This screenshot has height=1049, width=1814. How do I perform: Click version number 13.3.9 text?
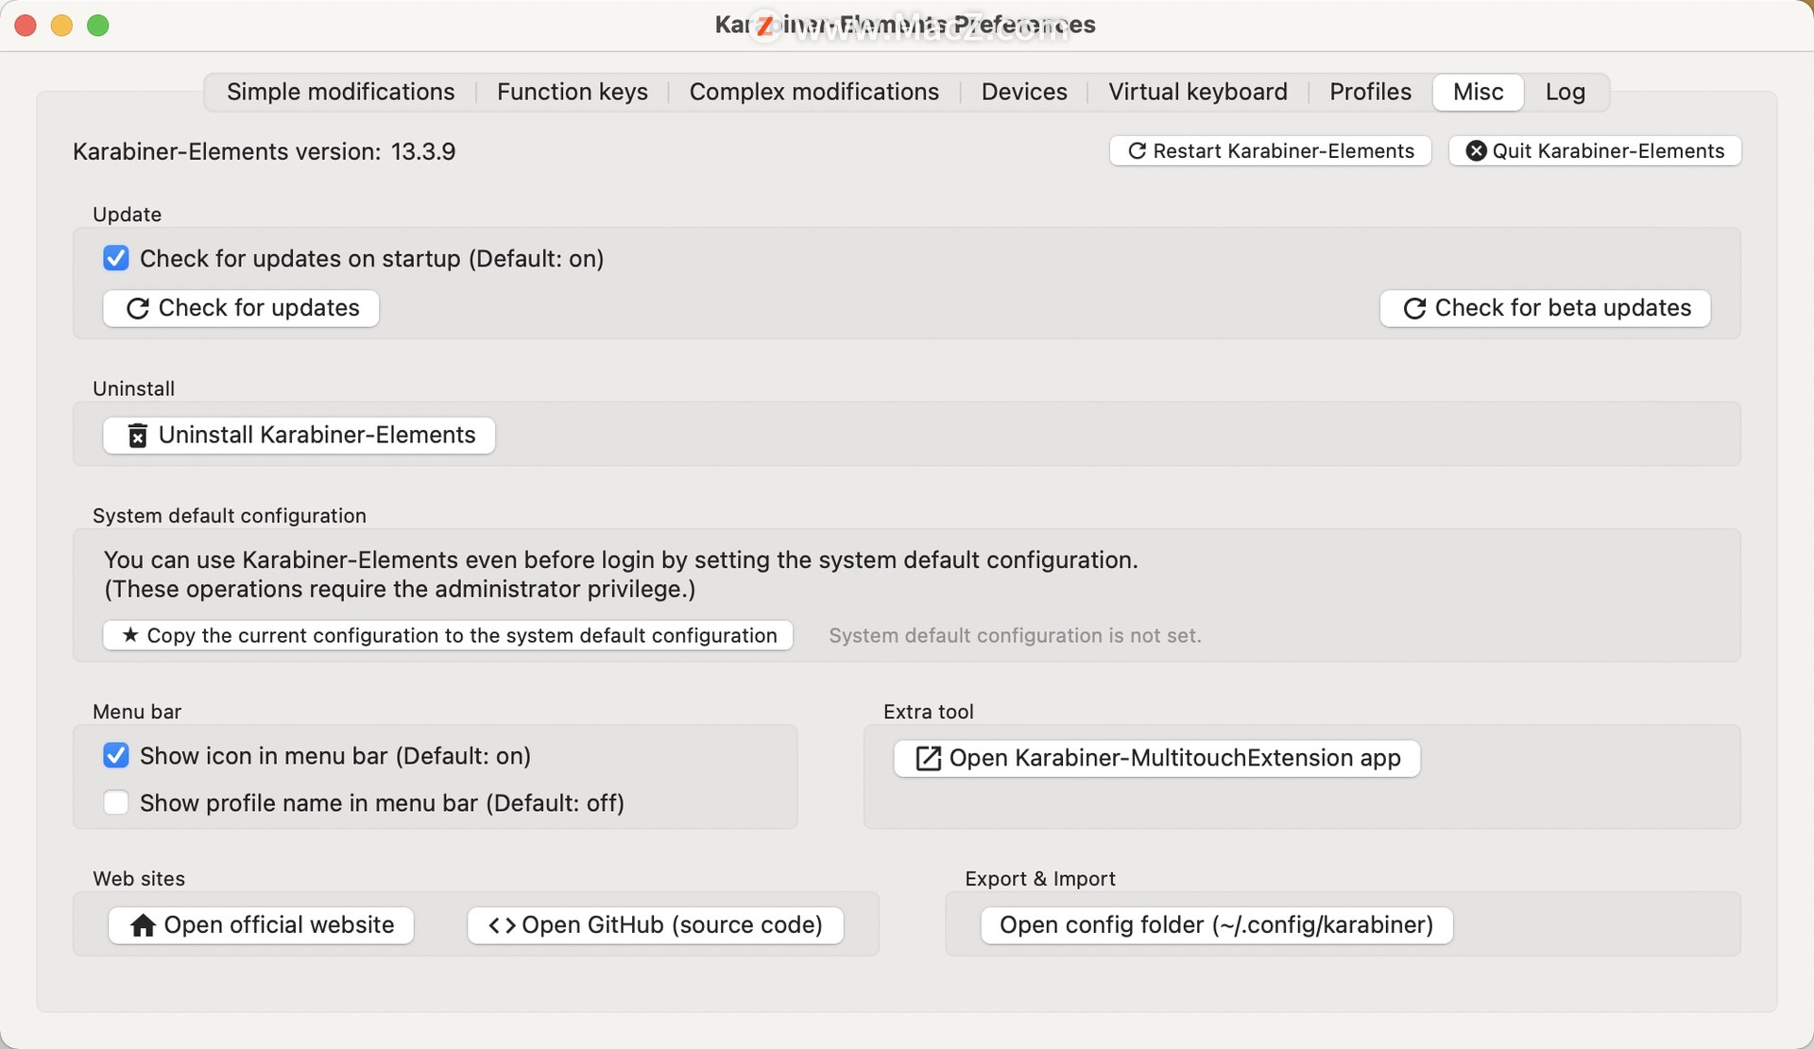point(423,151)
